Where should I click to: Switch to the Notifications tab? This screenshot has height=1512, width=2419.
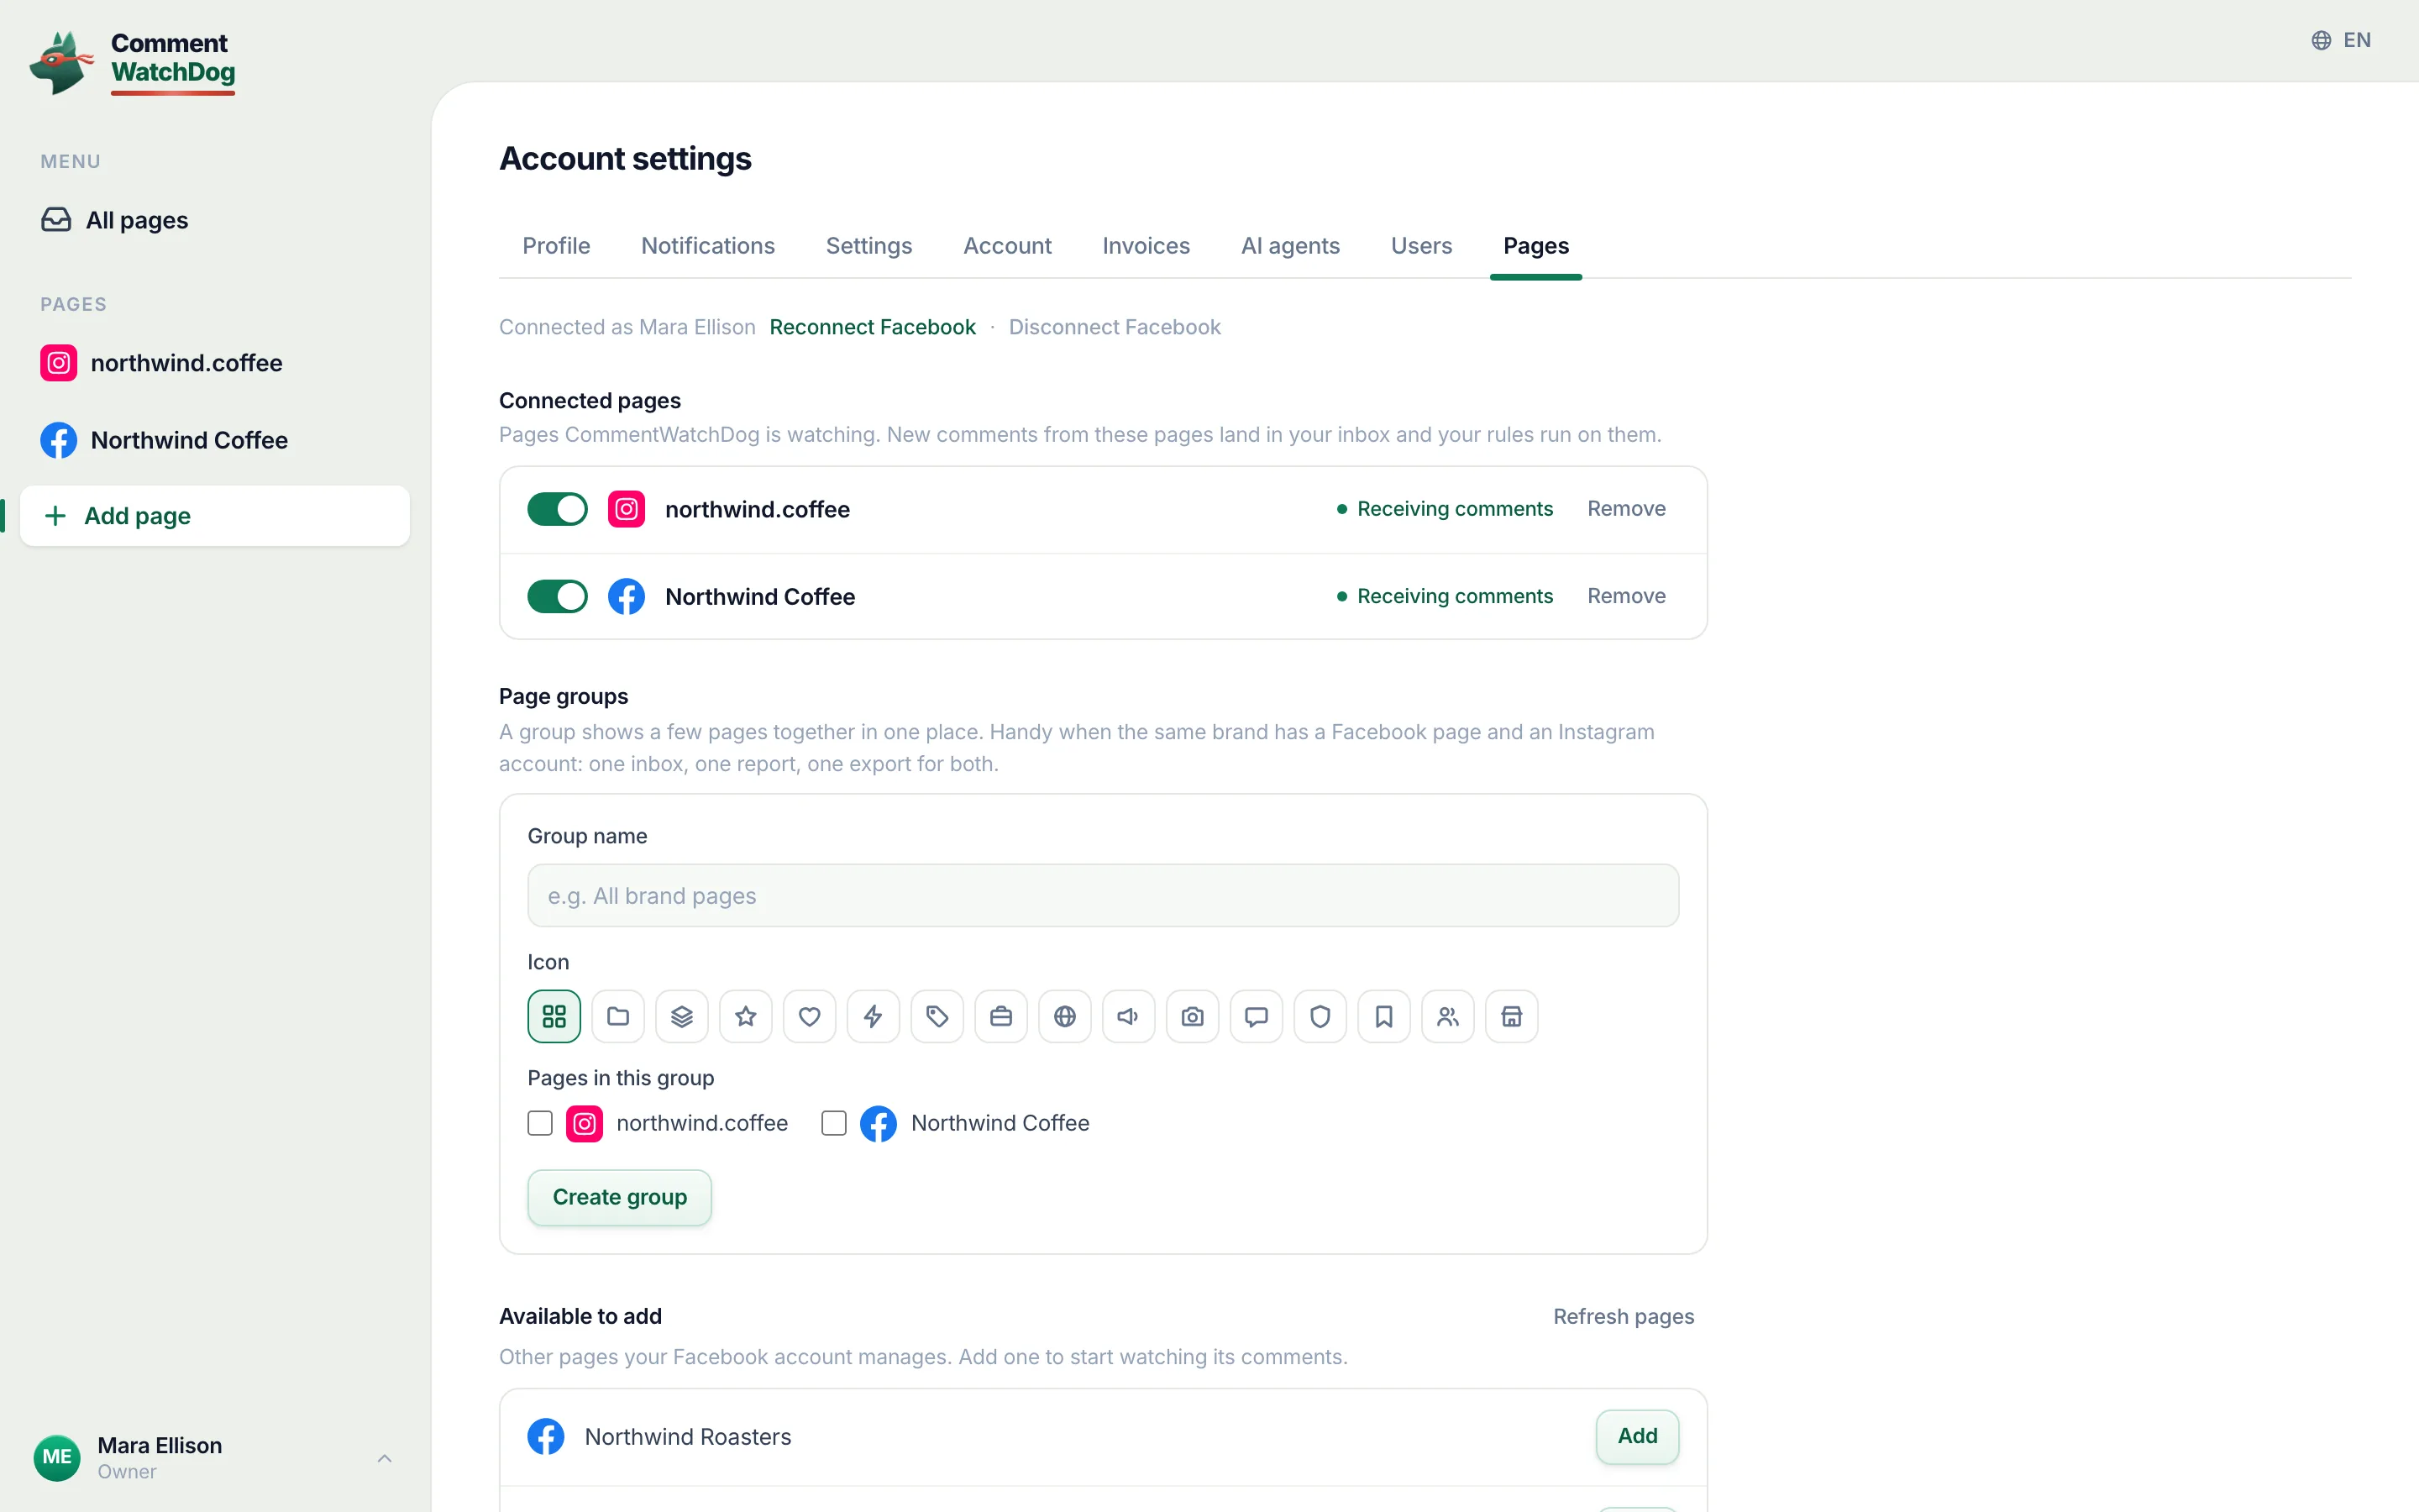pos(708,246)
